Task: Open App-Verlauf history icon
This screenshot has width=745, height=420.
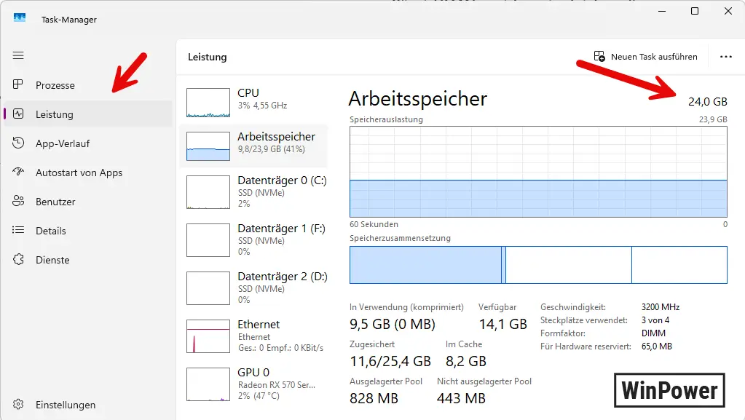Action: pyautogui.click(x=19, y=143)
